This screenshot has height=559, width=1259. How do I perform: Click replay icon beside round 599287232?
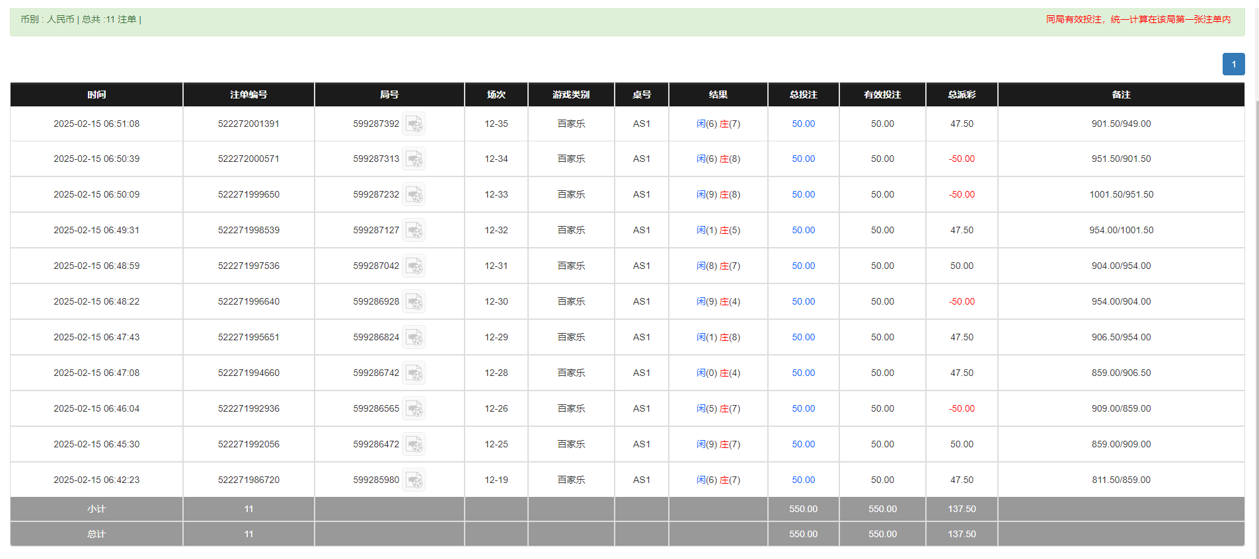click(414, 195)
